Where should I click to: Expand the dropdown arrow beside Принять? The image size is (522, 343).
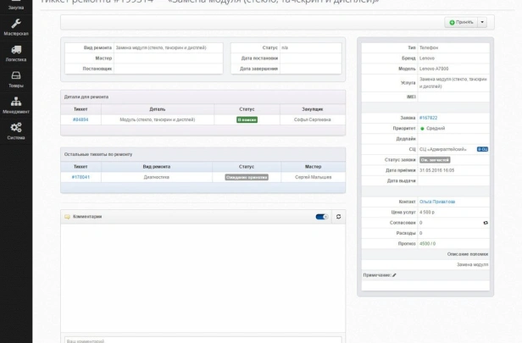tap(482, 22)
